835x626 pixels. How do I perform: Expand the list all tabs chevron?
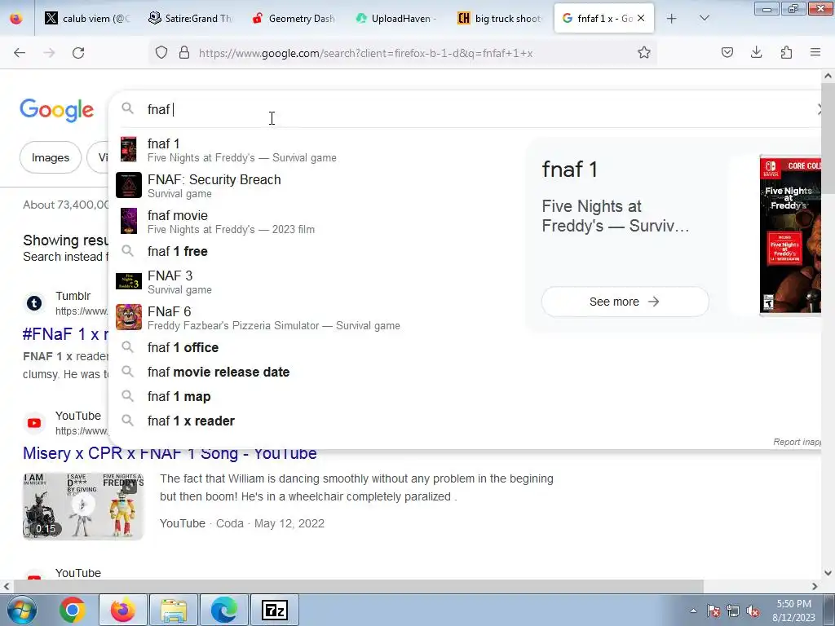(x=704, y=19)
